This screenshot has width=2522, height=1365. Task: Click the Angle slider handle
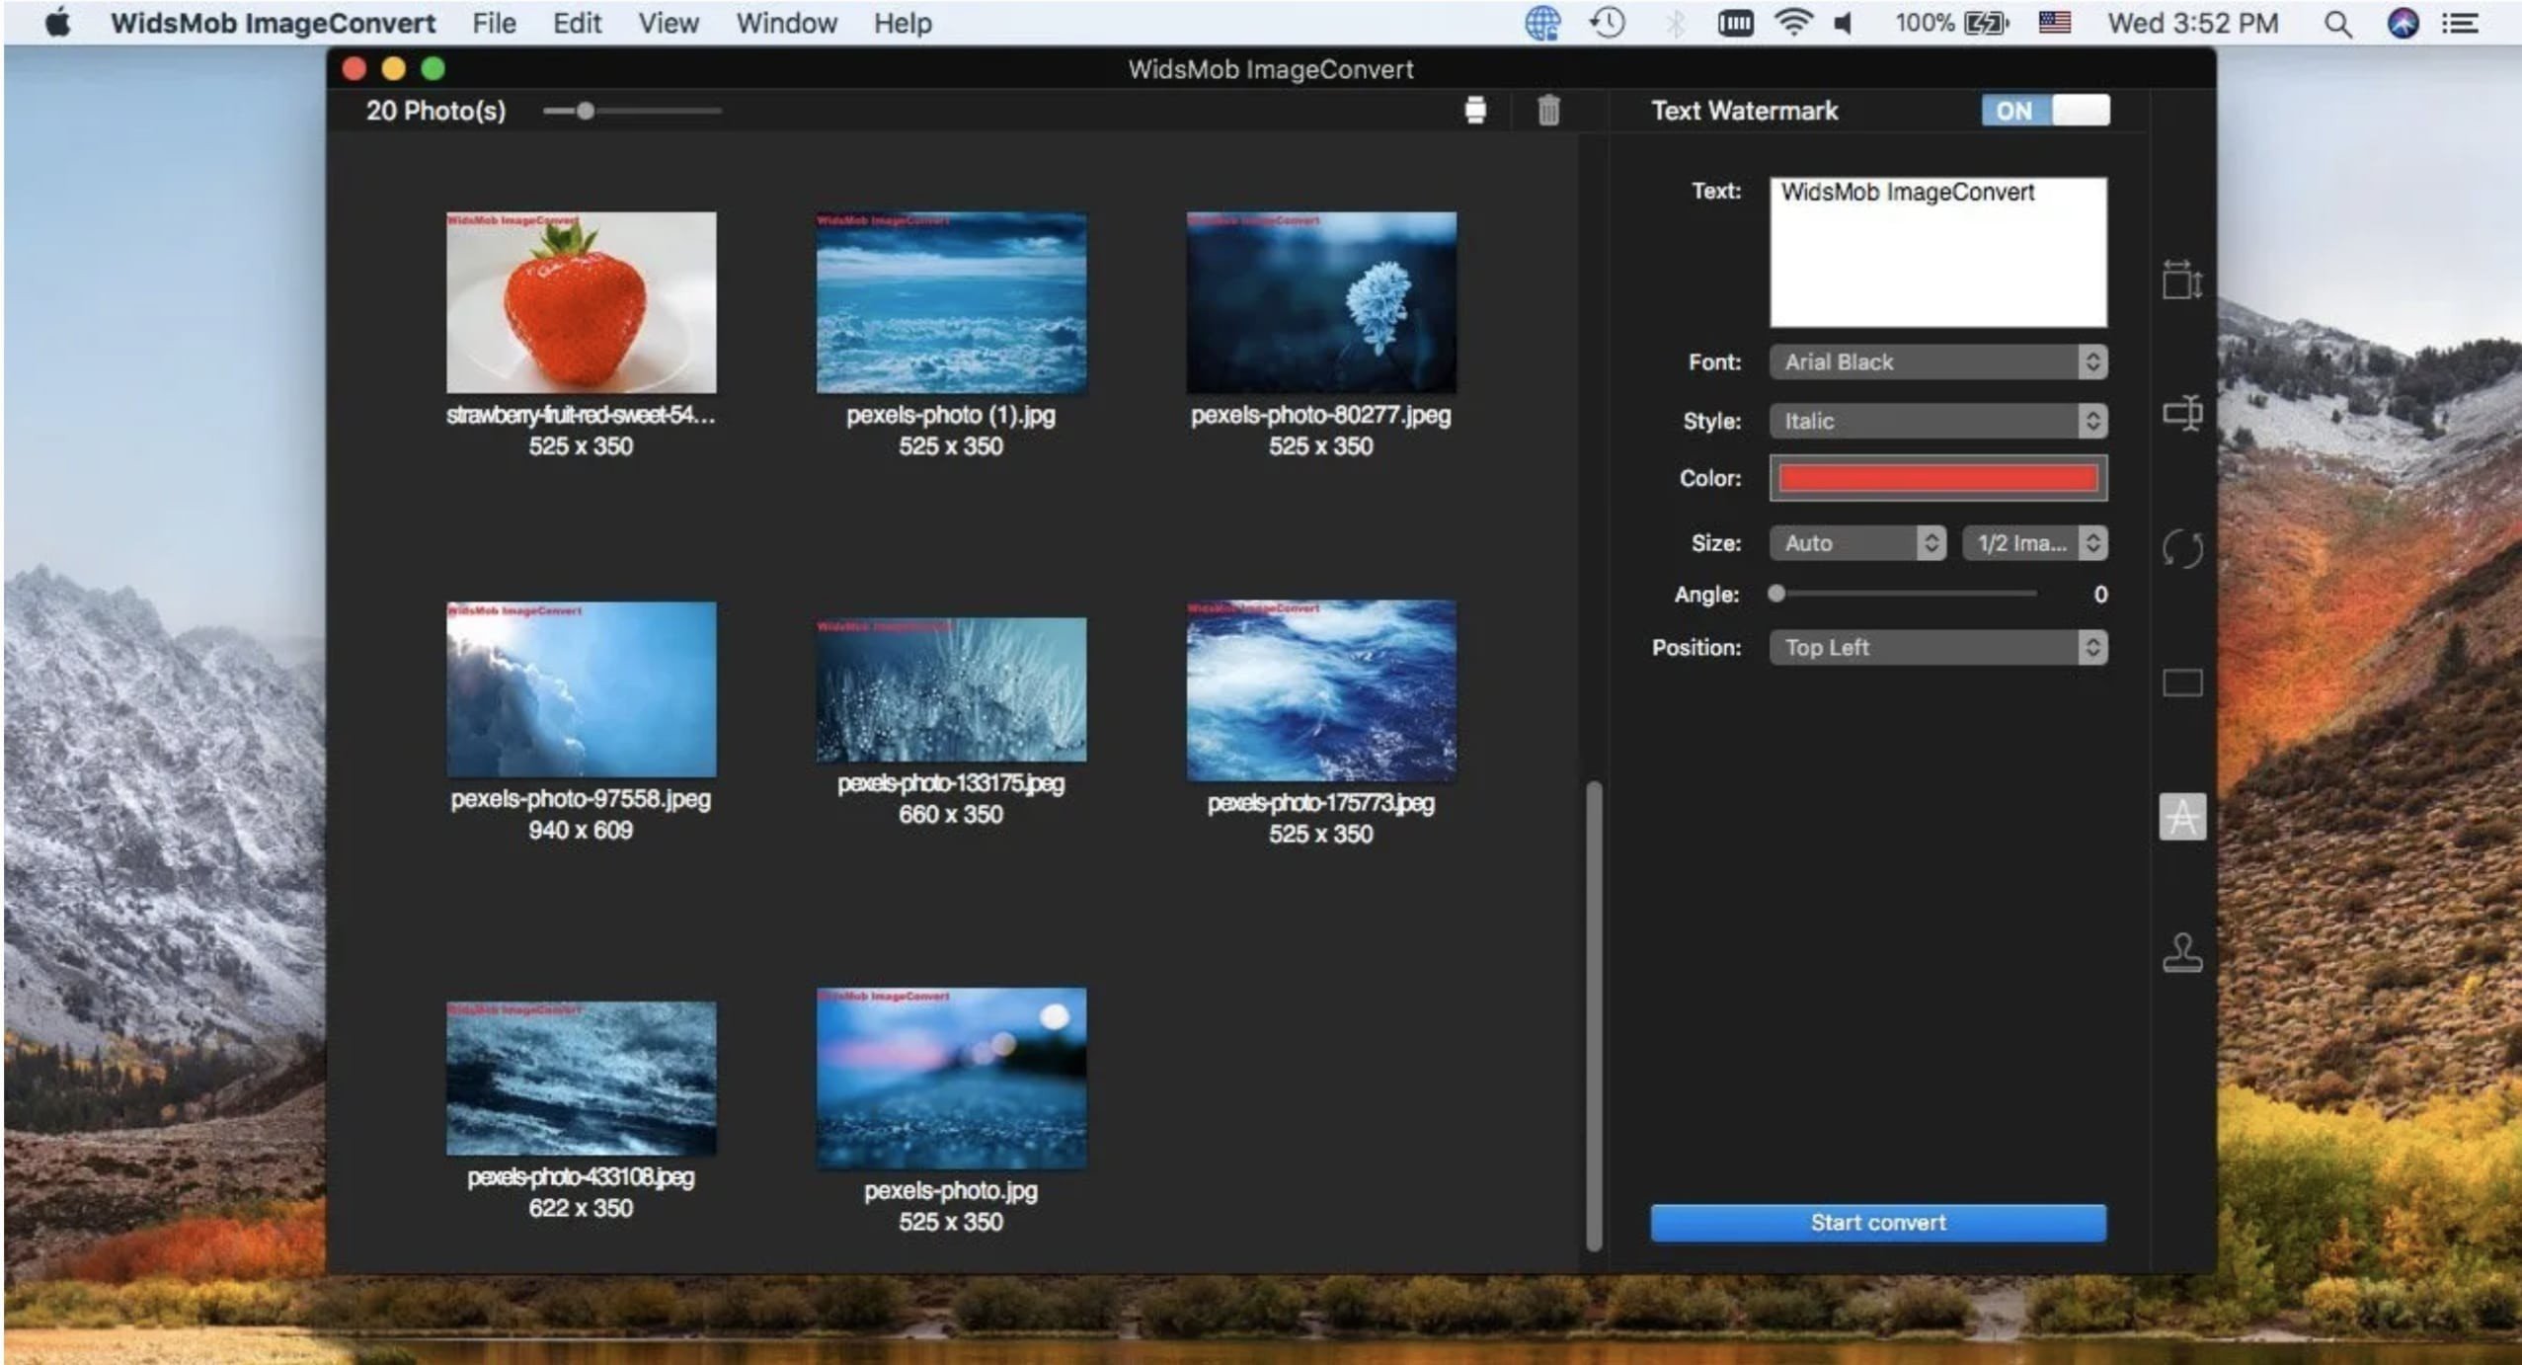(1775, 594)
